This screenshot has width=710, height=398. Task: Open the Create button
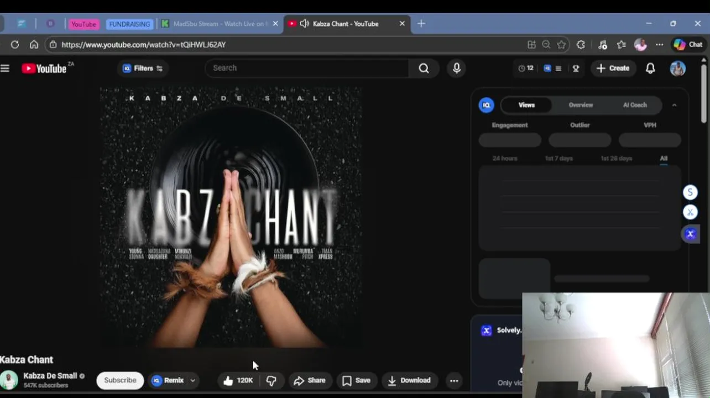click(613, 68)
